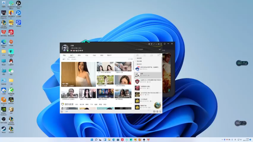
Task: Open Recycle Bin desktop icon
Action: pyautogui.click(x=3, y=4)
